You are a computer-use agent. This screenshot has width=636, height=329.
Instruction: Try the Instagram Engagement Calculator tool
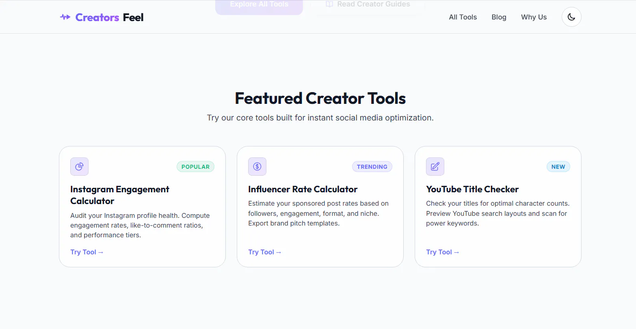tap(87, 252)
